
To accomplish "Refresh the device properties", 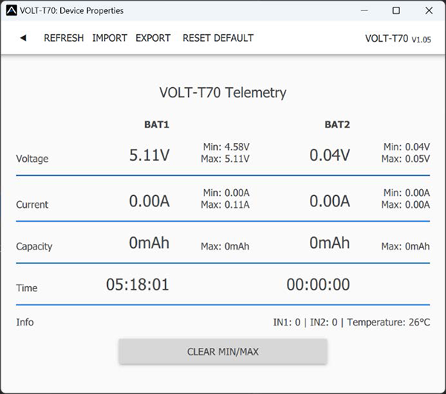I will (x=64, y=38).
